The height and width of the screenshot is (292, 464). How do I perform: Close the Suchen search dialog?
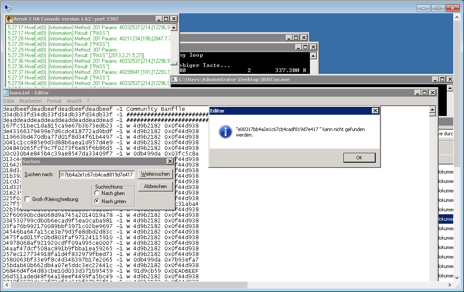click(x=170, y=161)
